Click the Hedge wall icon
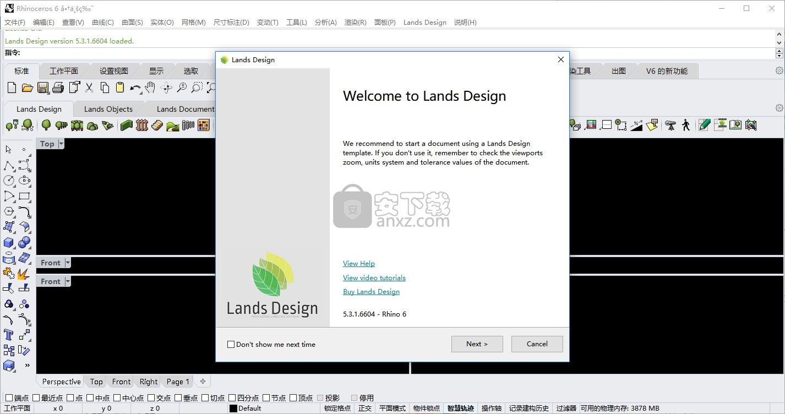The image size is (785, 414). tap(127, 125)
